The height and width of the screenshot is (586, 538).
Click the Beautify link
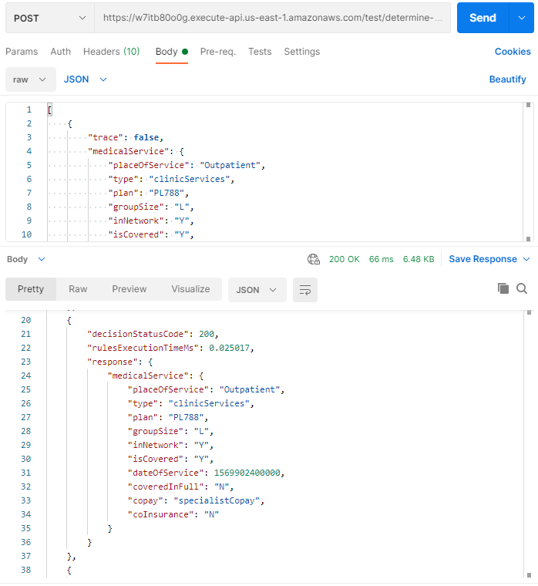pyautogui.click(x=507, y=79)
